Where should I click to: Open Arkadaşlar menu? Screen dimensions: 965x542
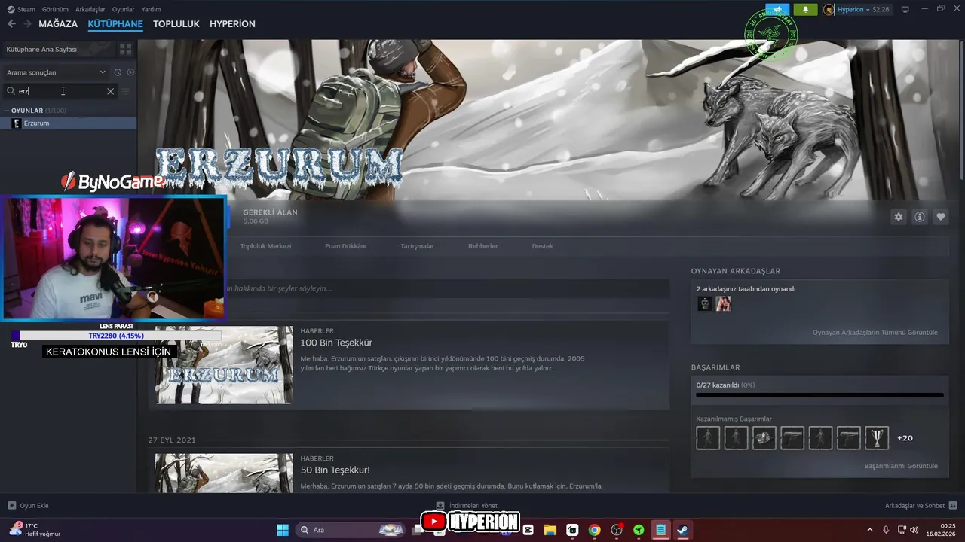tap(90, 9)
